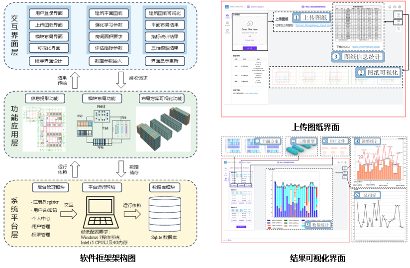The width and height of the screenshot is (410, 268).
Task: Select the upload icon in top left sidebar
Action: click(x=228, y=16)
